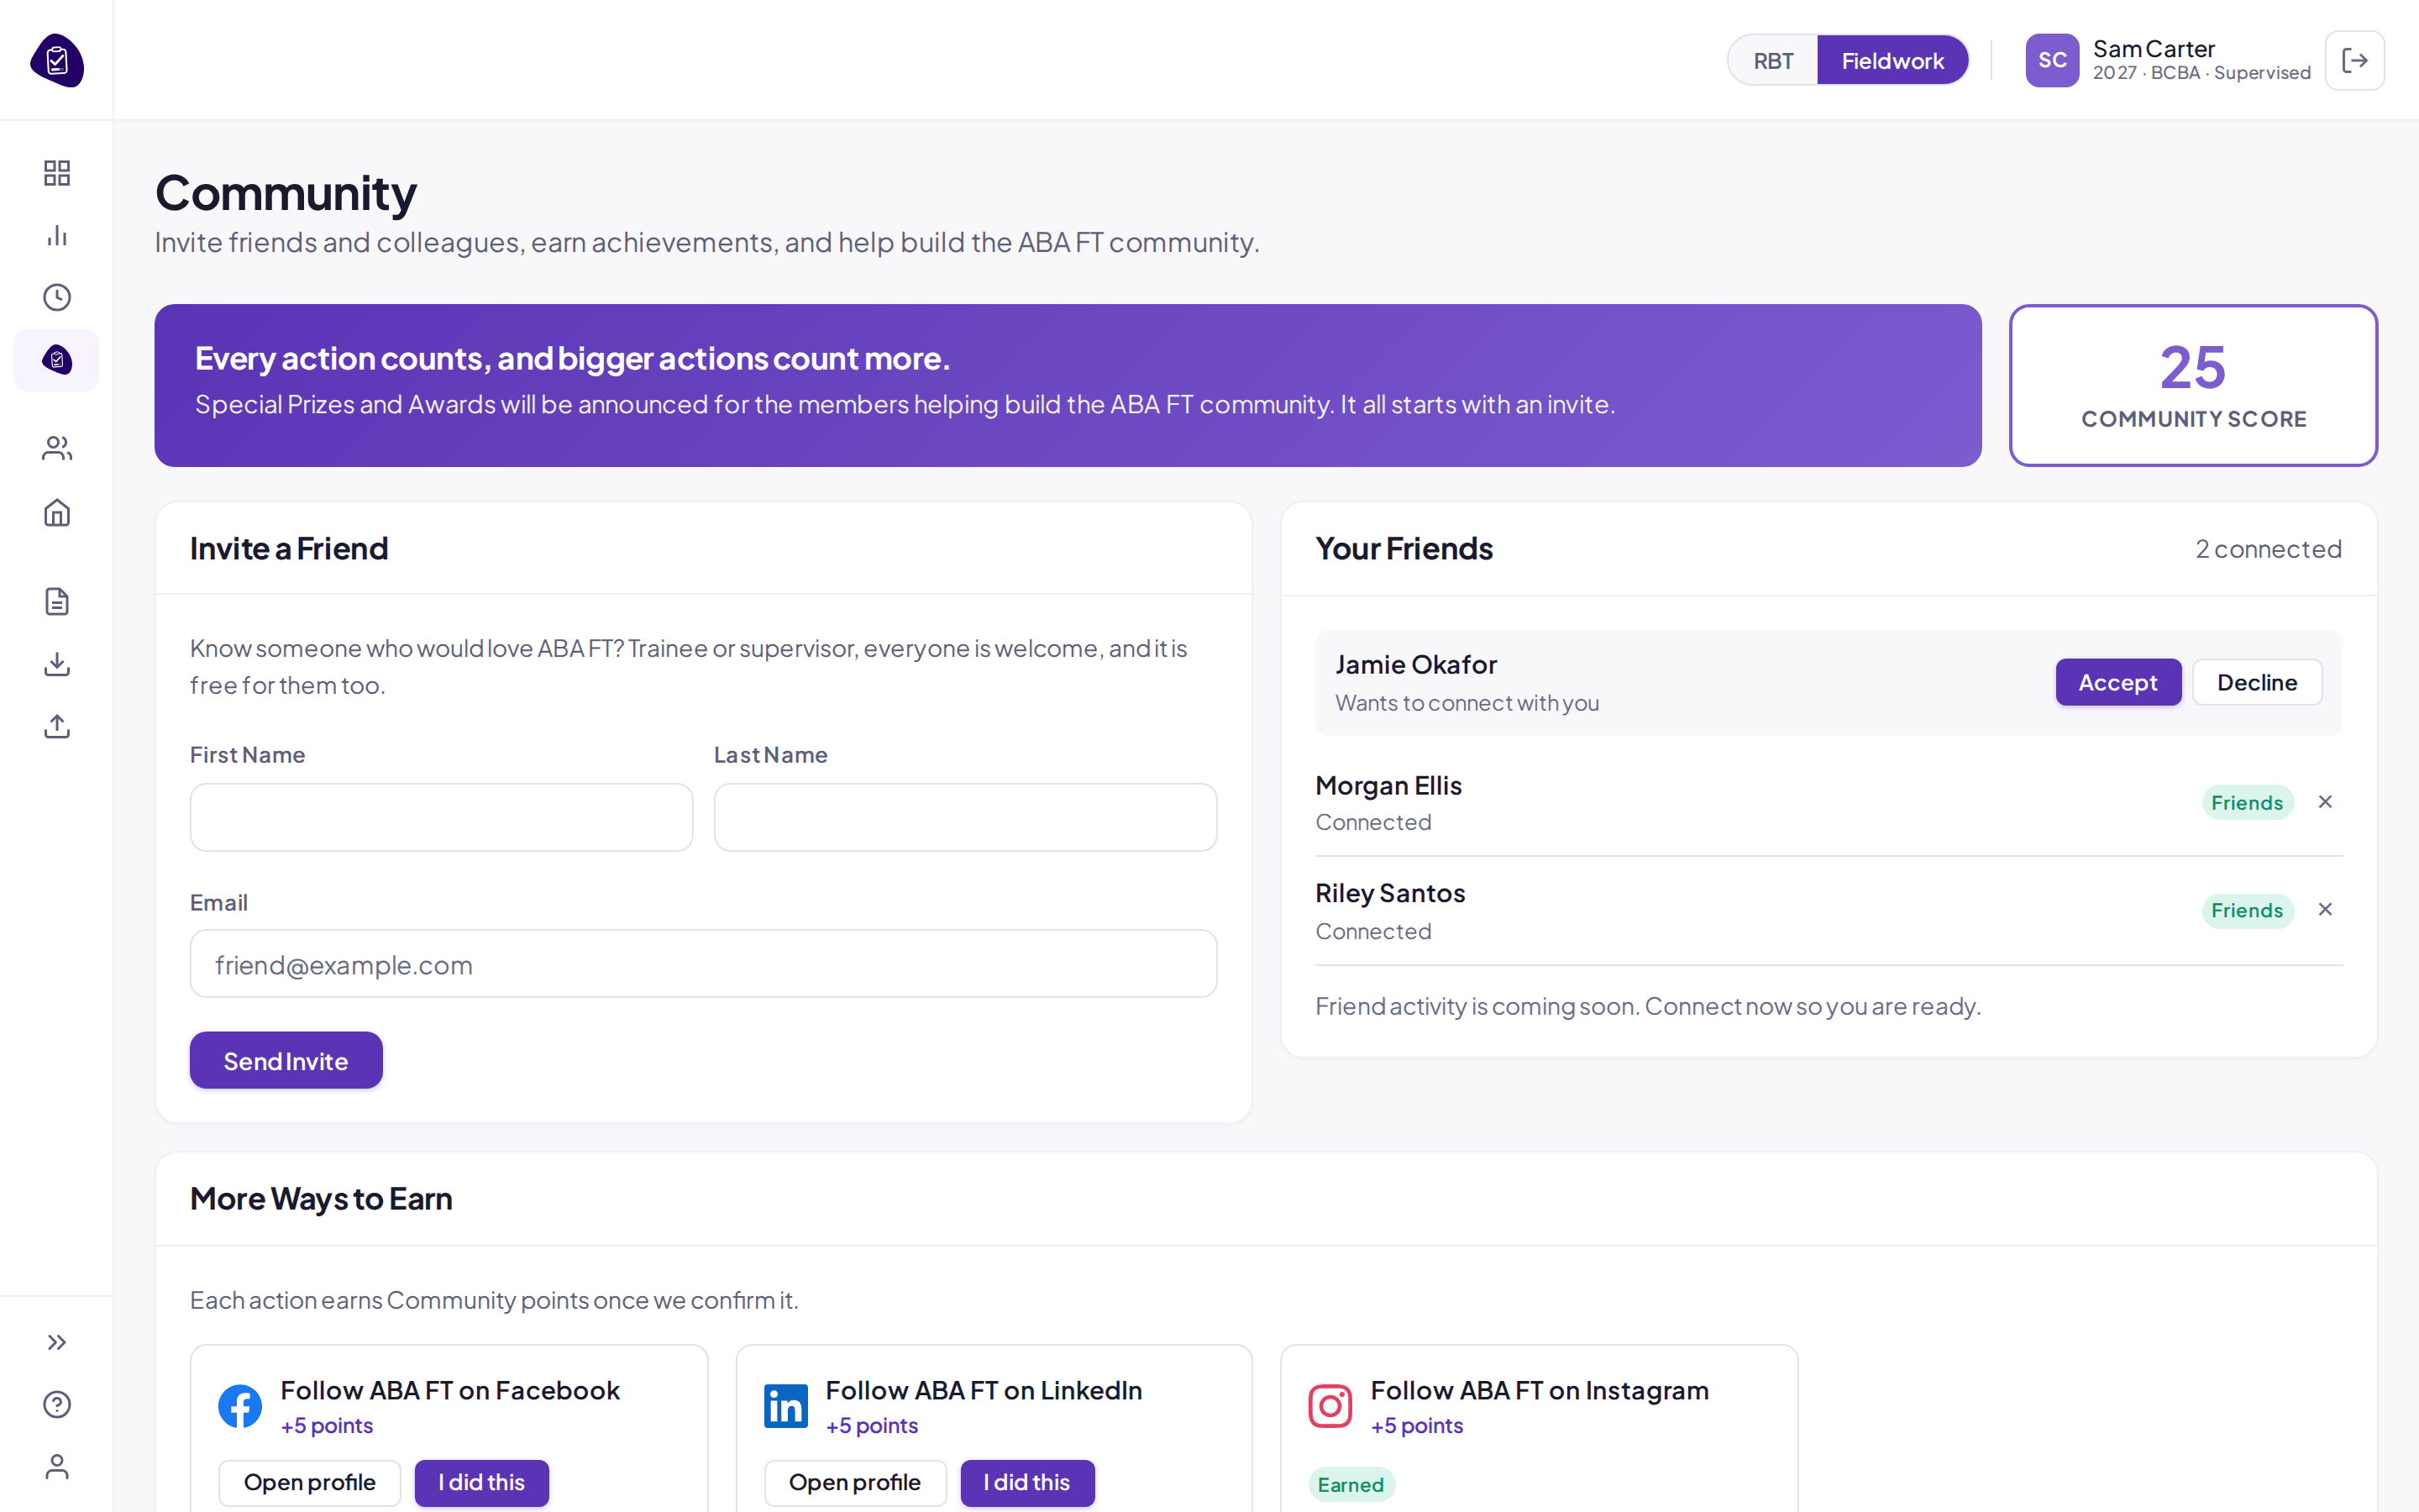The height and width of the screenshot is (1512, 2419).
Task: Decline Jamie Okafor's request
Action: [x=2257, y=682]
